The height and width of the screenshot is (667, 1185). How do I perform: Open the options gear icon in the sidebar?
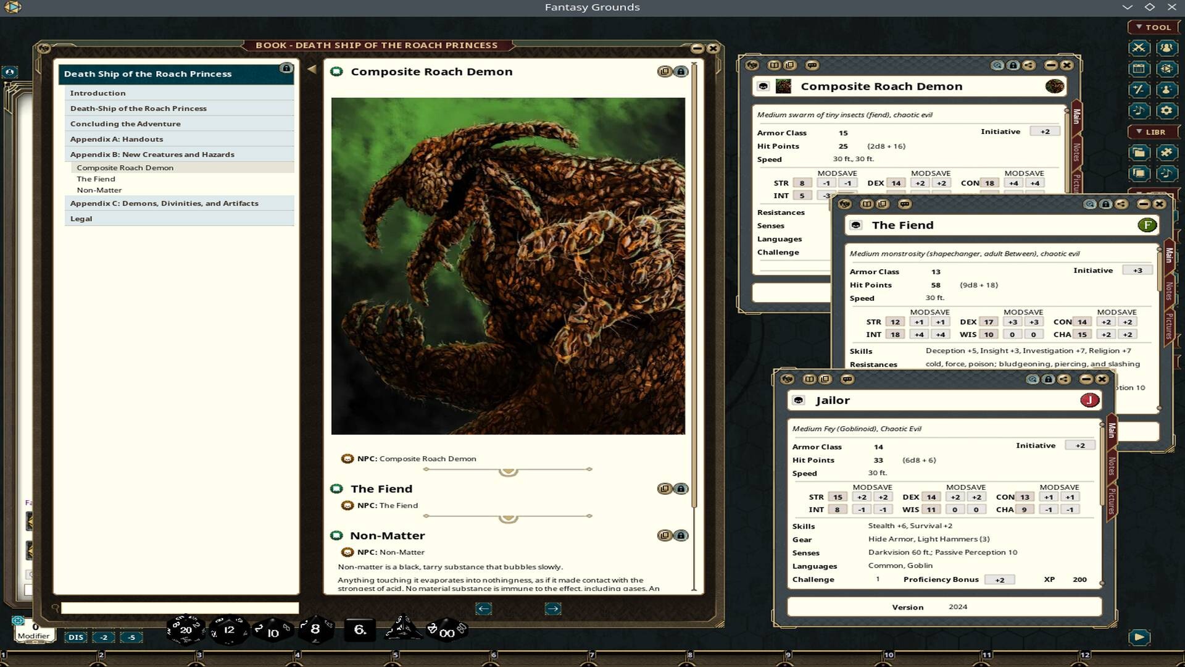(x=1167, y=109)
